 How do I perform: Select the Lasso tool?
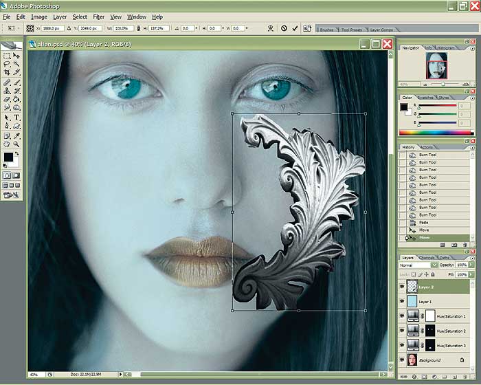tap(7, 64)
